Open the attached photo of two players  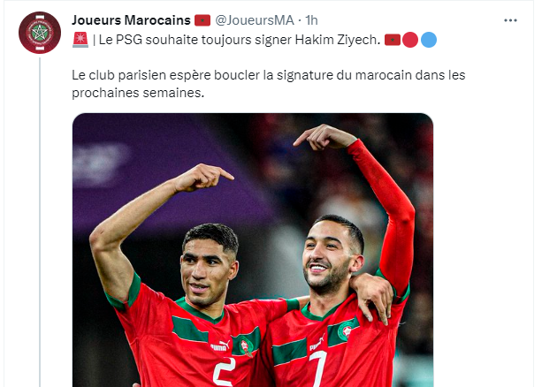point(253,250)
